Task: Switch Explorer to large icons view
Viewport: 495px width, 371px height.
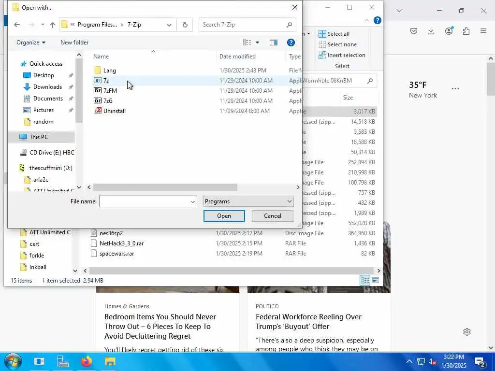Action: pyautogui.click(x=375, y=280)
